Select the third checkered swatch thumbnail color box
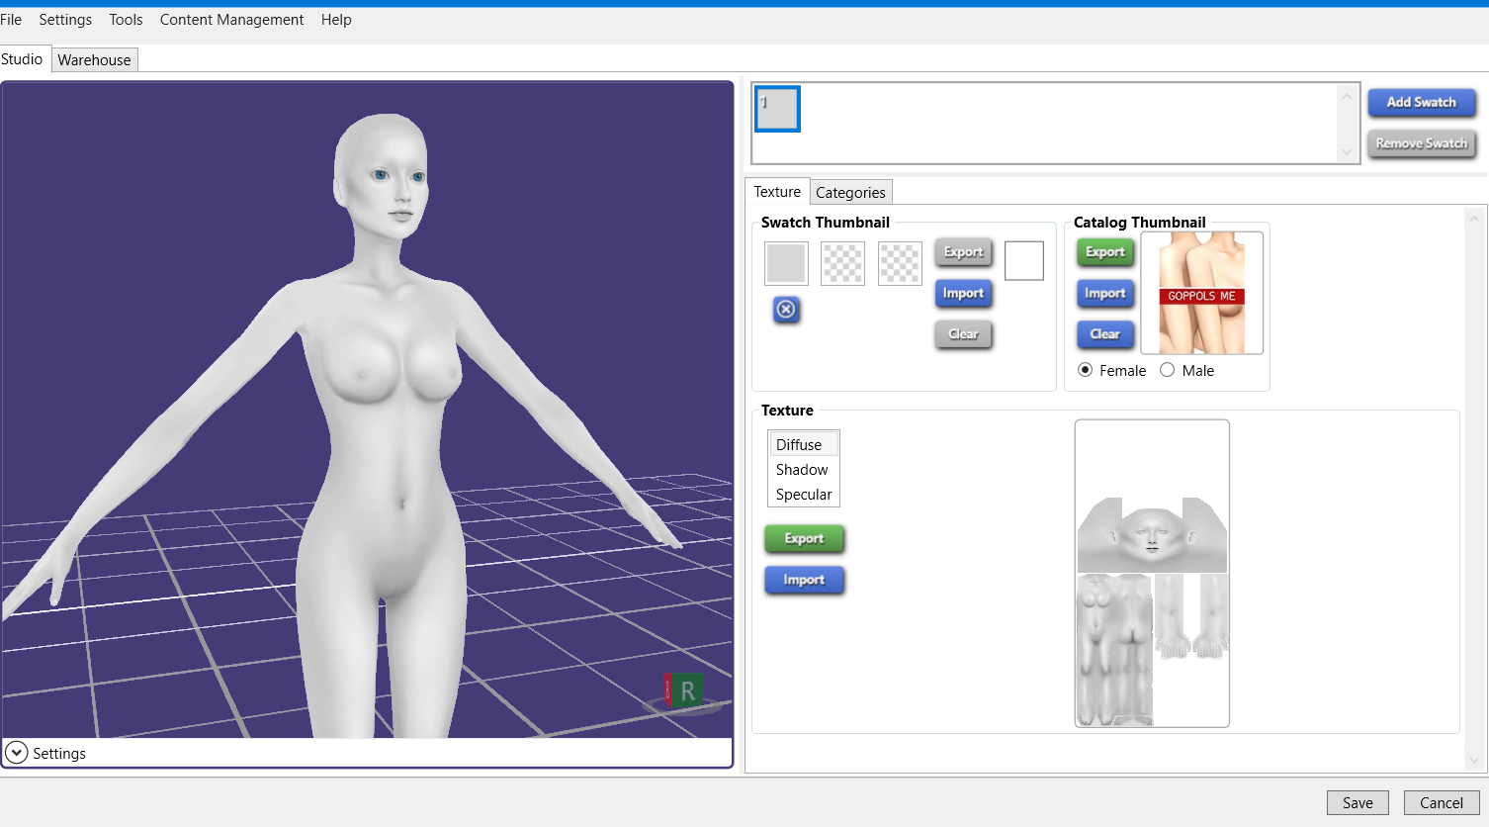The image size is (1489, 827). coord(900,263)
